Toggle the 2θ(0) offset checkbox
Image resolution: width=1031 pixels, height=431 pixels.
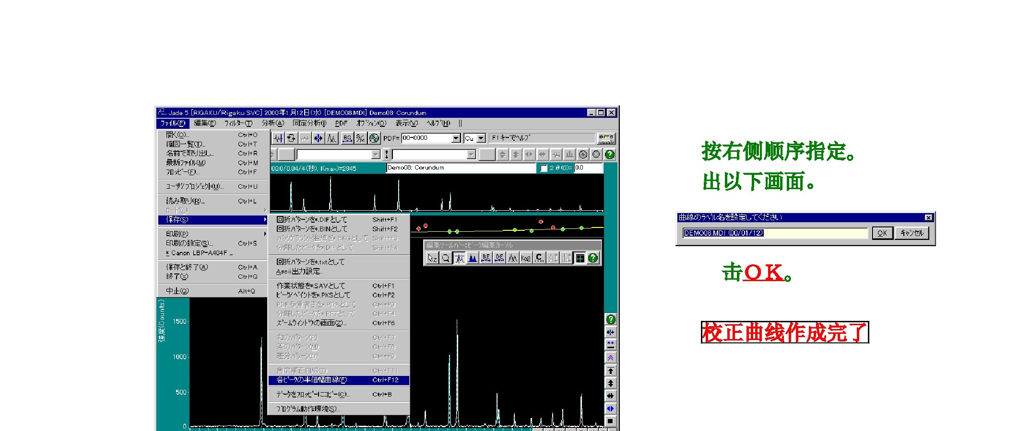(544, 168)
